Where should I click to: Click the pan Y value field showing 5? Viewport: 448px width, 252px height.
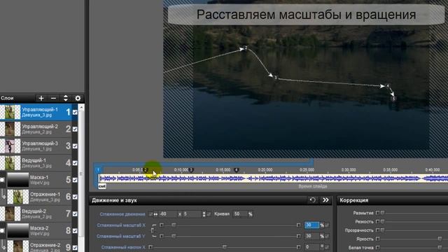192,214
